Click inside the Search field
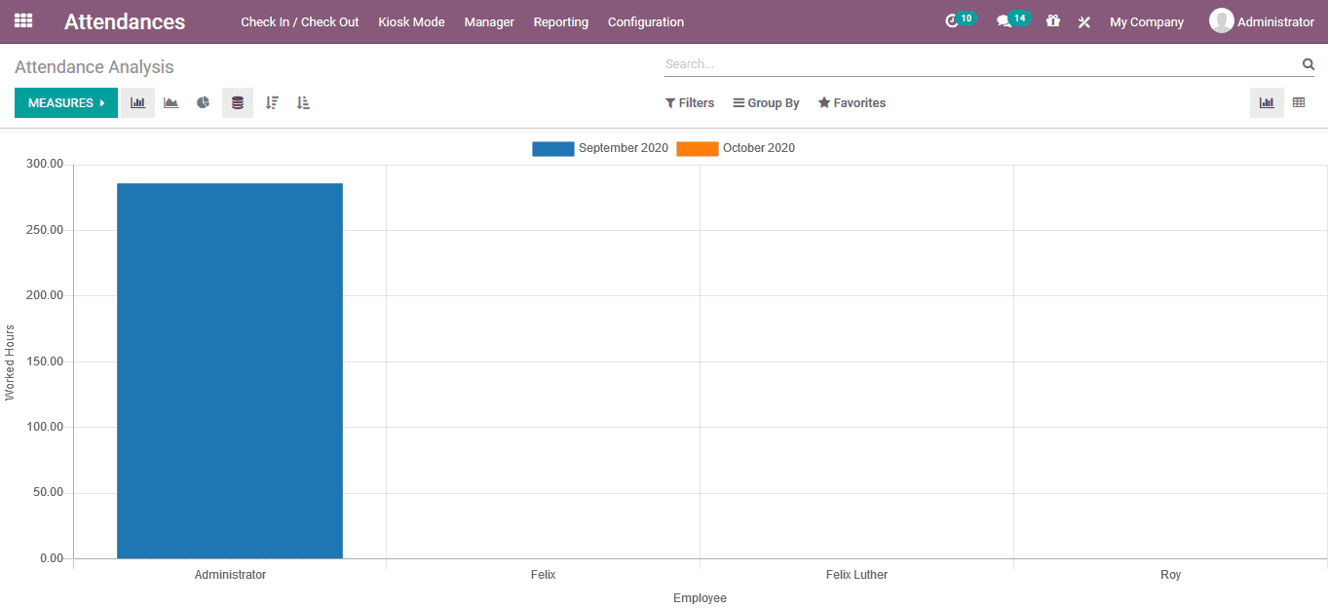This screenshot has width=1328, height=609. coord(974,63)
